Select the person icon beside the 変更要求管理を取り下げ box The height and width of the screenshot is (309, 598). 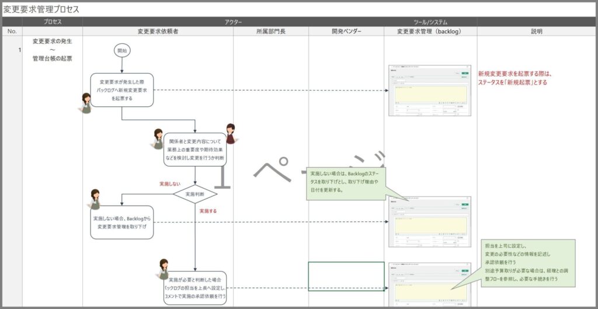click(95, 199)
